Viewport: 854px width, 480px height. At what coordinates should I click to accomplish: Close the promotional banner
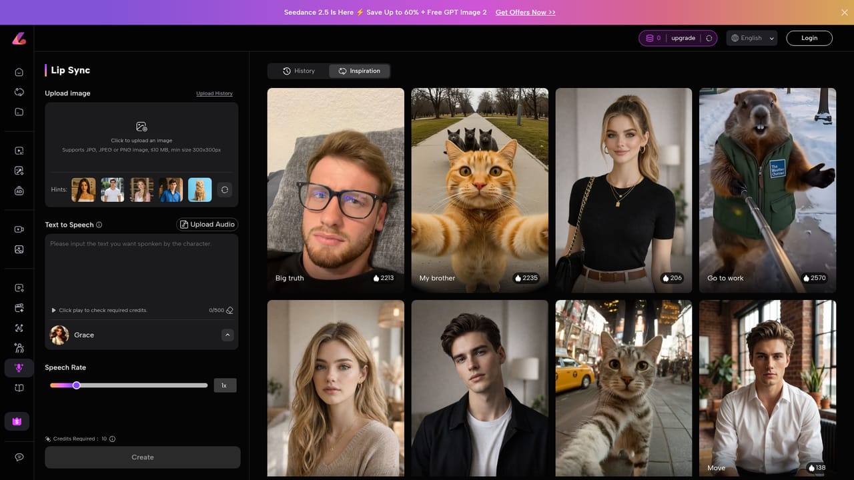pos(845,12)
